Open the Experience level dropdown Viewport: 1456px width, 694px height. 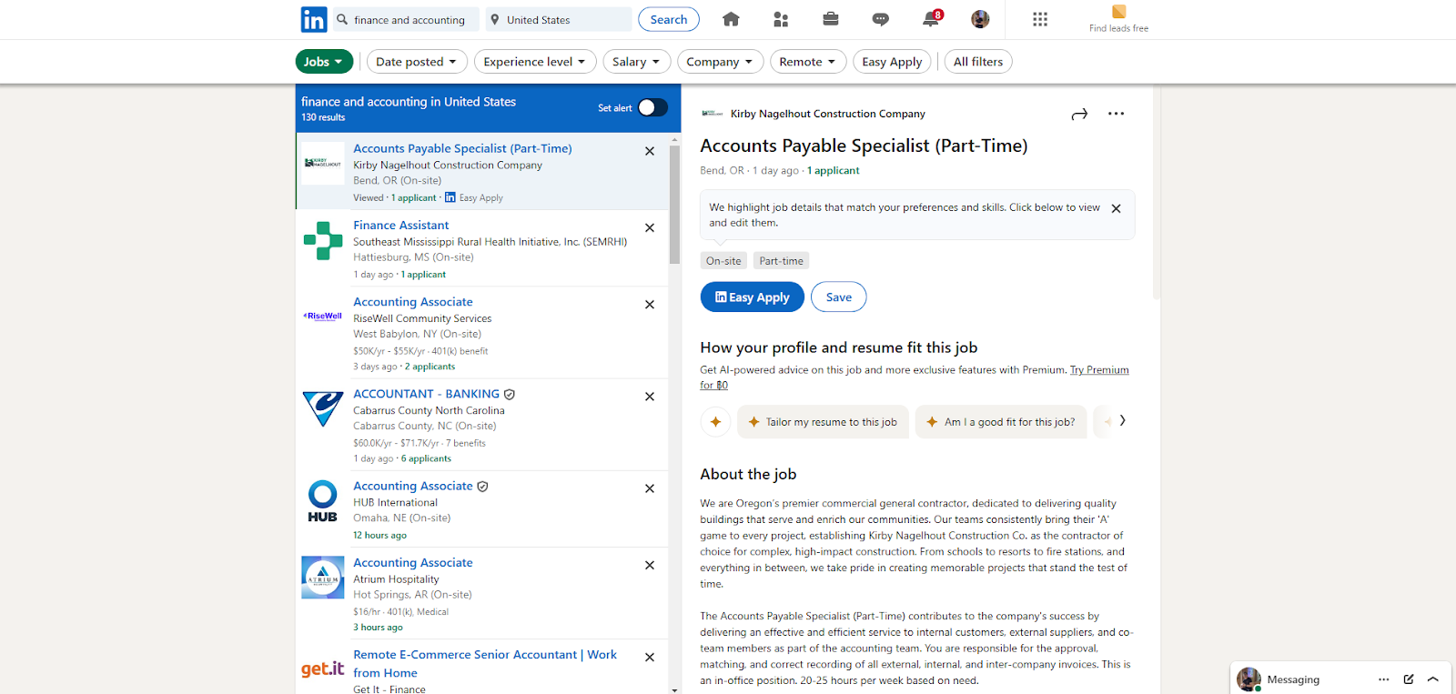[535, 62]
